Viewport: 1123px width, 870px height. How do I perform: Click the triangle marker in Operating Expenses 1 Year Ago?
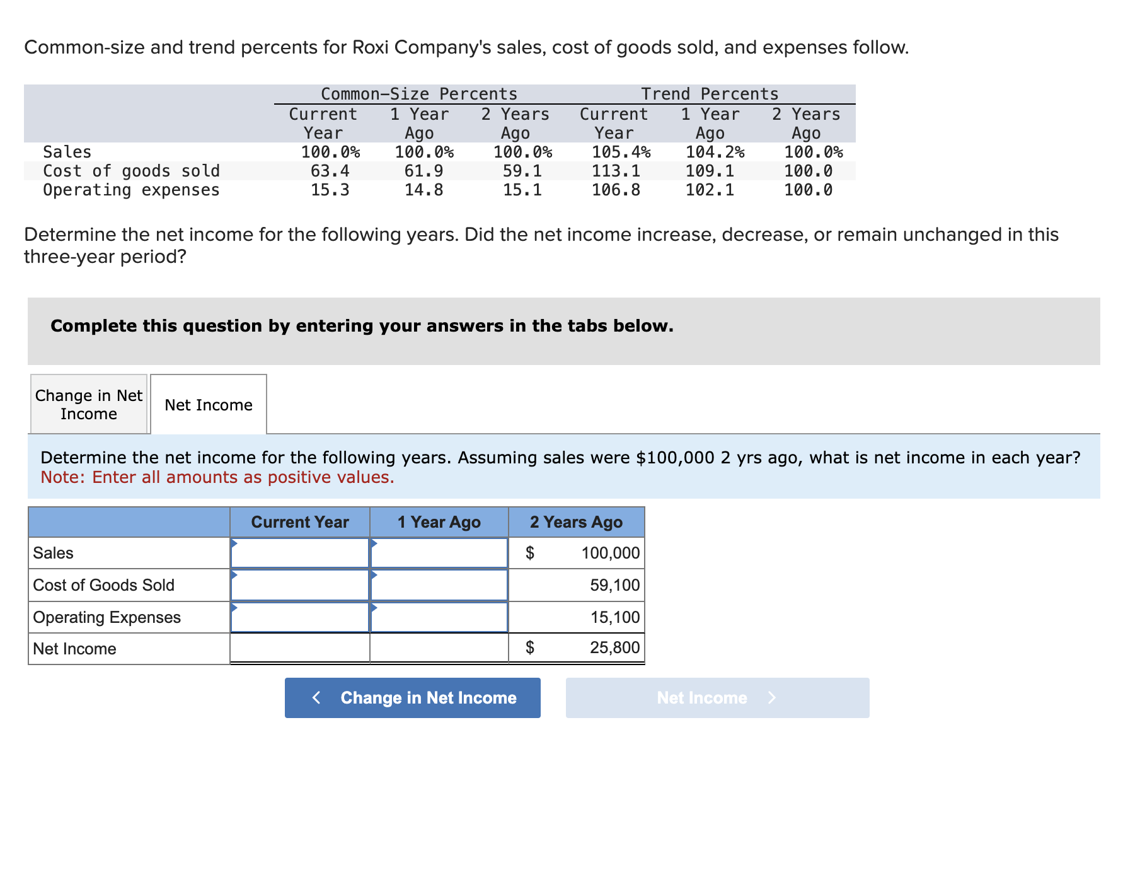coord(372,606)
